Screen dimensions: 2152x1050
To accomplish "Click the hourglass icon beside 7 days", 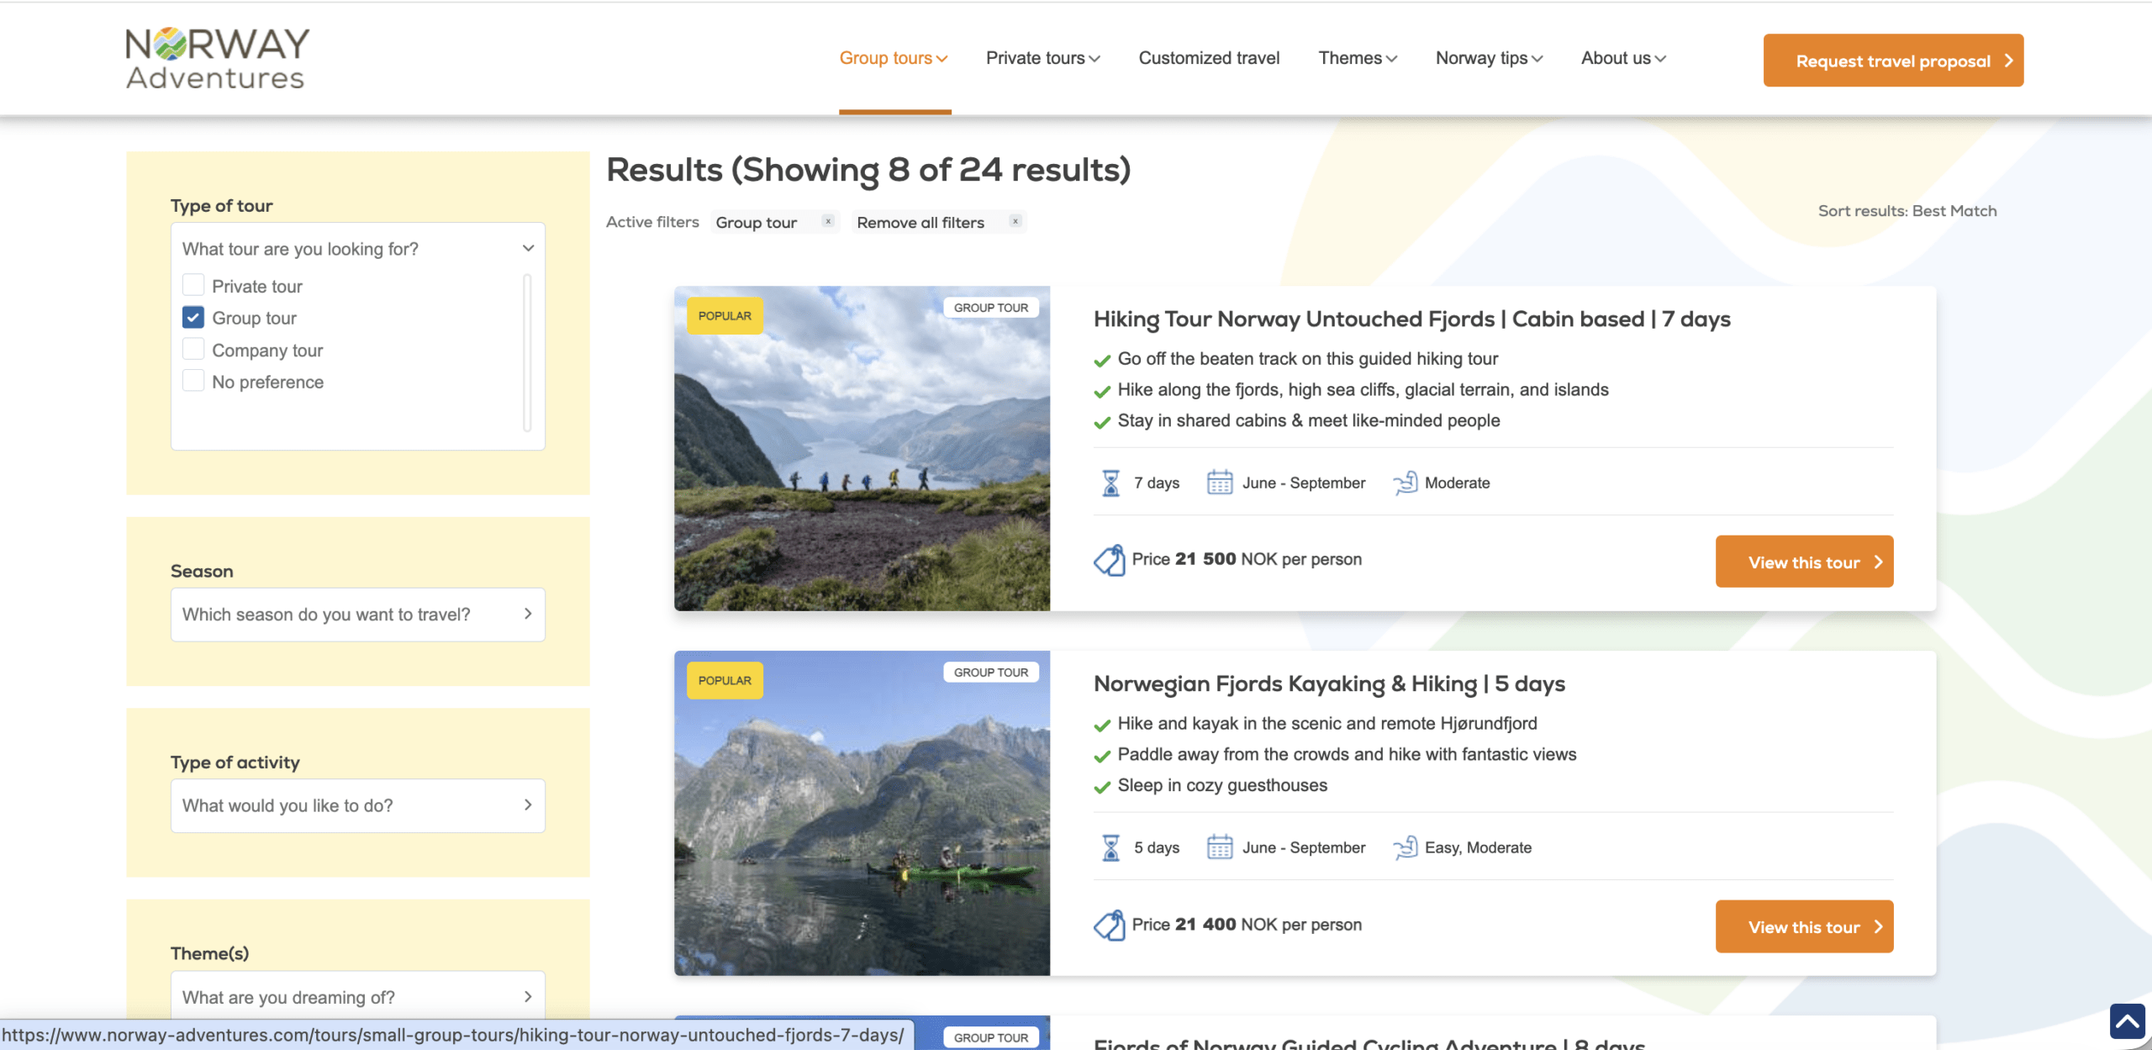I will point(1110,483).
